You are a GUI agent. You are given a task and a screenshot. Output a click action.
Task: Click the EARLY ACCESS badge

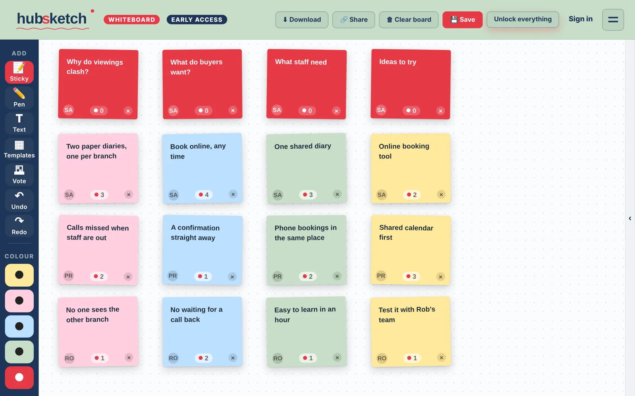click(x=197, y=19)
